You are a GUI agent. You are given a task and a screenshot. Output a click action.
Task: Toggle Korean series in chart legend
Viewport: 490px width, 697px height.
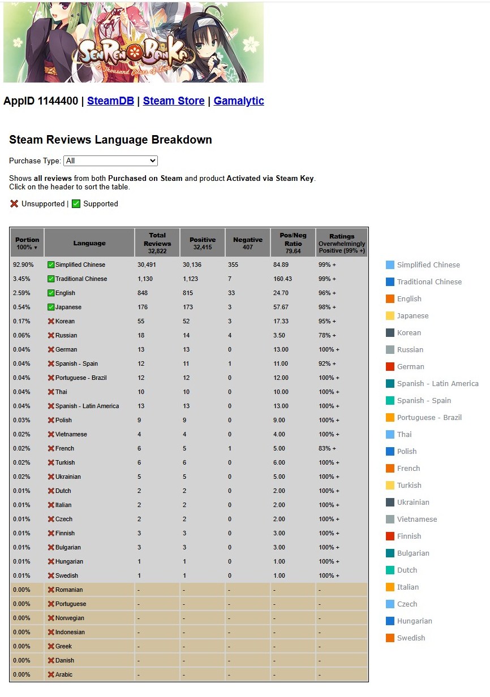point(403,332)
